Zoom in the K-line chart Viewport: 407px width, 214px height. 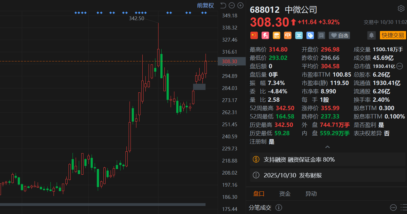[x=240, y=5]
